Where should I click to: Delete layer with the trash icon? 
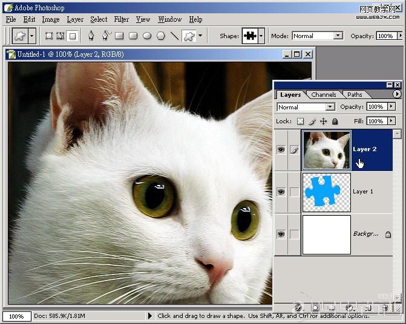(x=385, y=308)
